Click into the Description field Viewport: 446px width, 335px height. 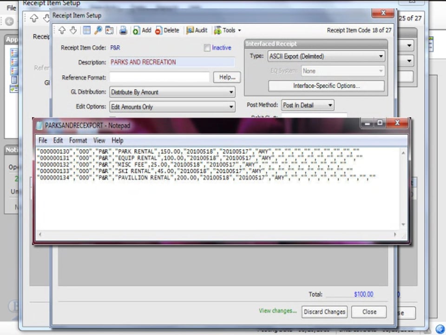(x=172, y=62)
